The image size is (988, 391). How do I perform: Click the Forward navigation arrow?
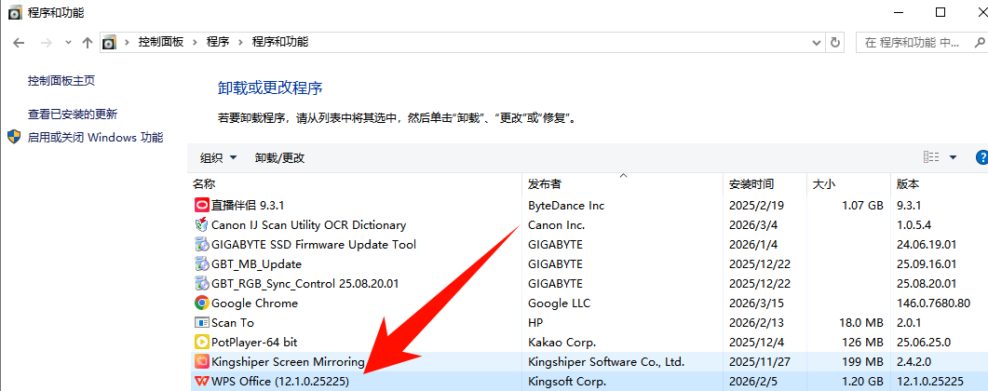point(46,43)
